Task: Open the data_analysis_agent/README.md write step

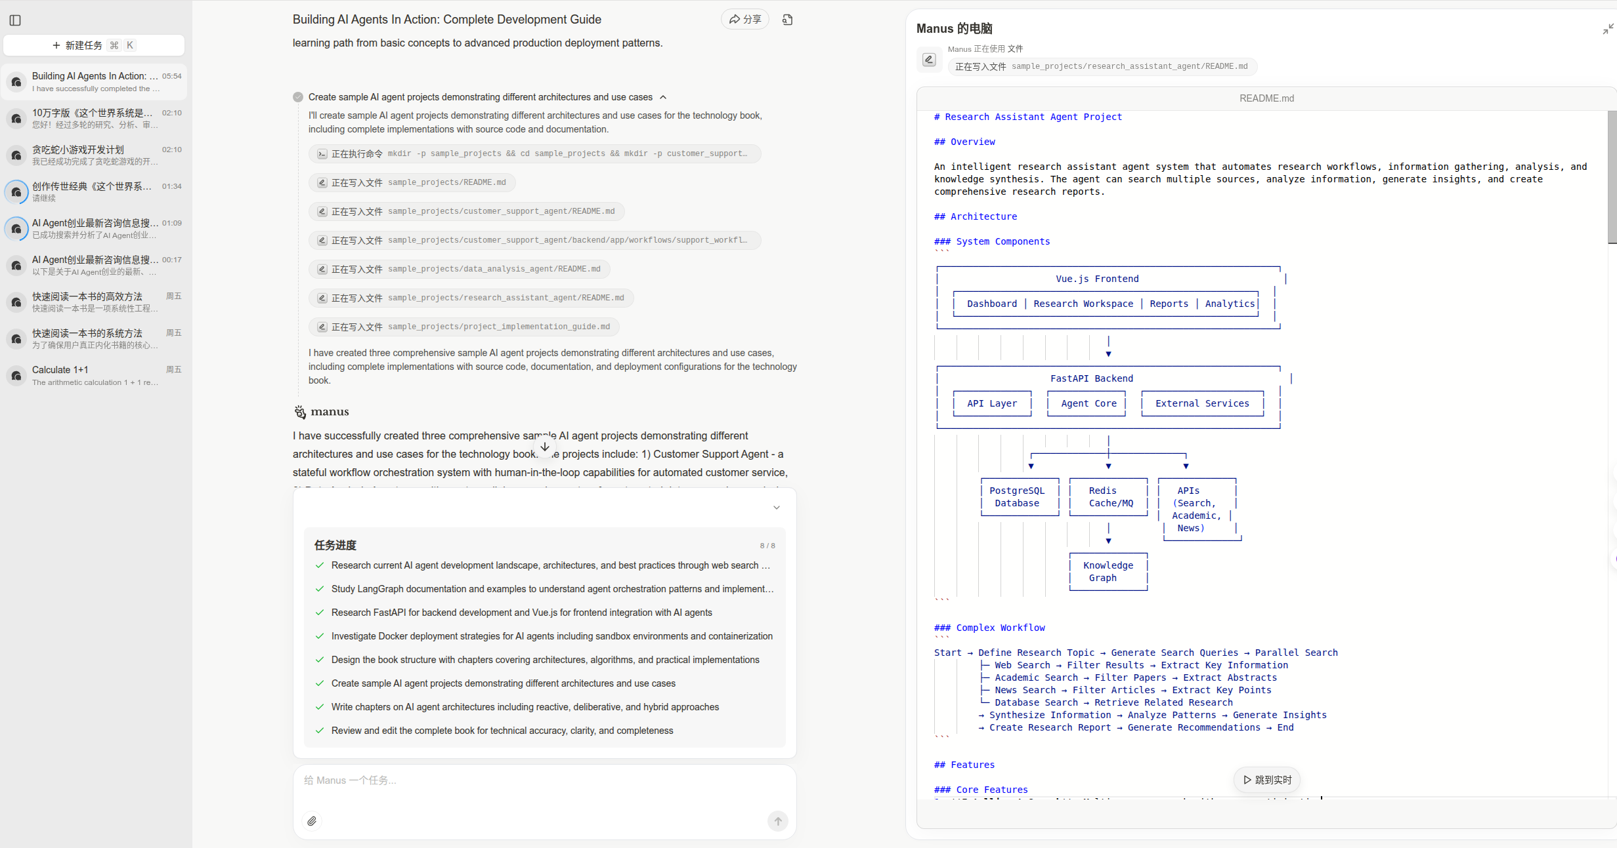Action: [459, 269]
